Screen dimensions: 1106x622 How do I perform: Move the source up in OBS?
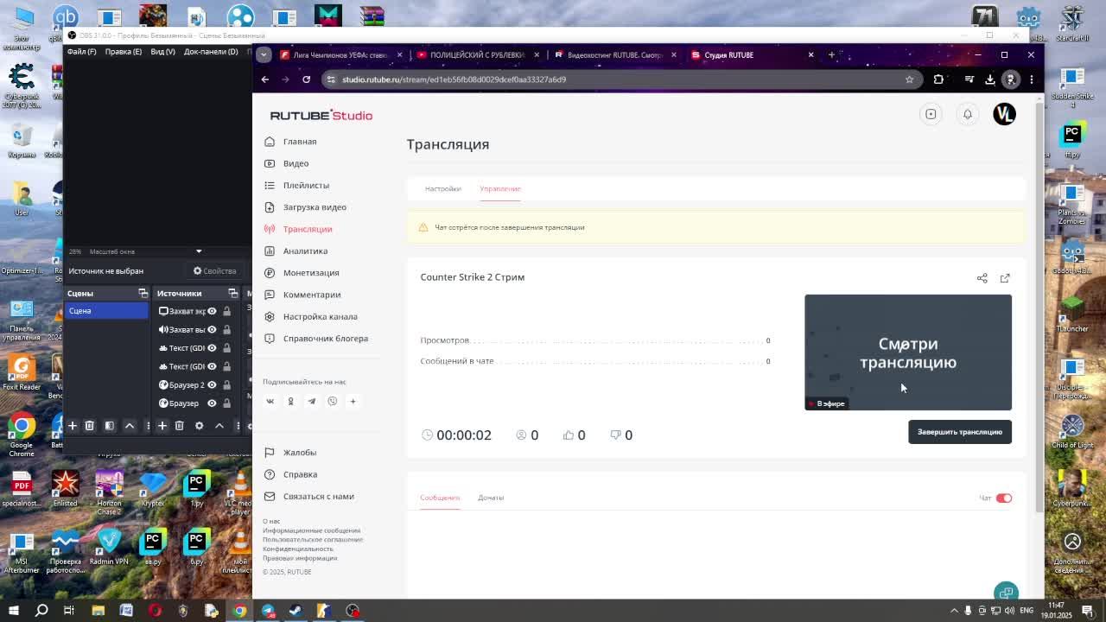[x=219, y=425]
